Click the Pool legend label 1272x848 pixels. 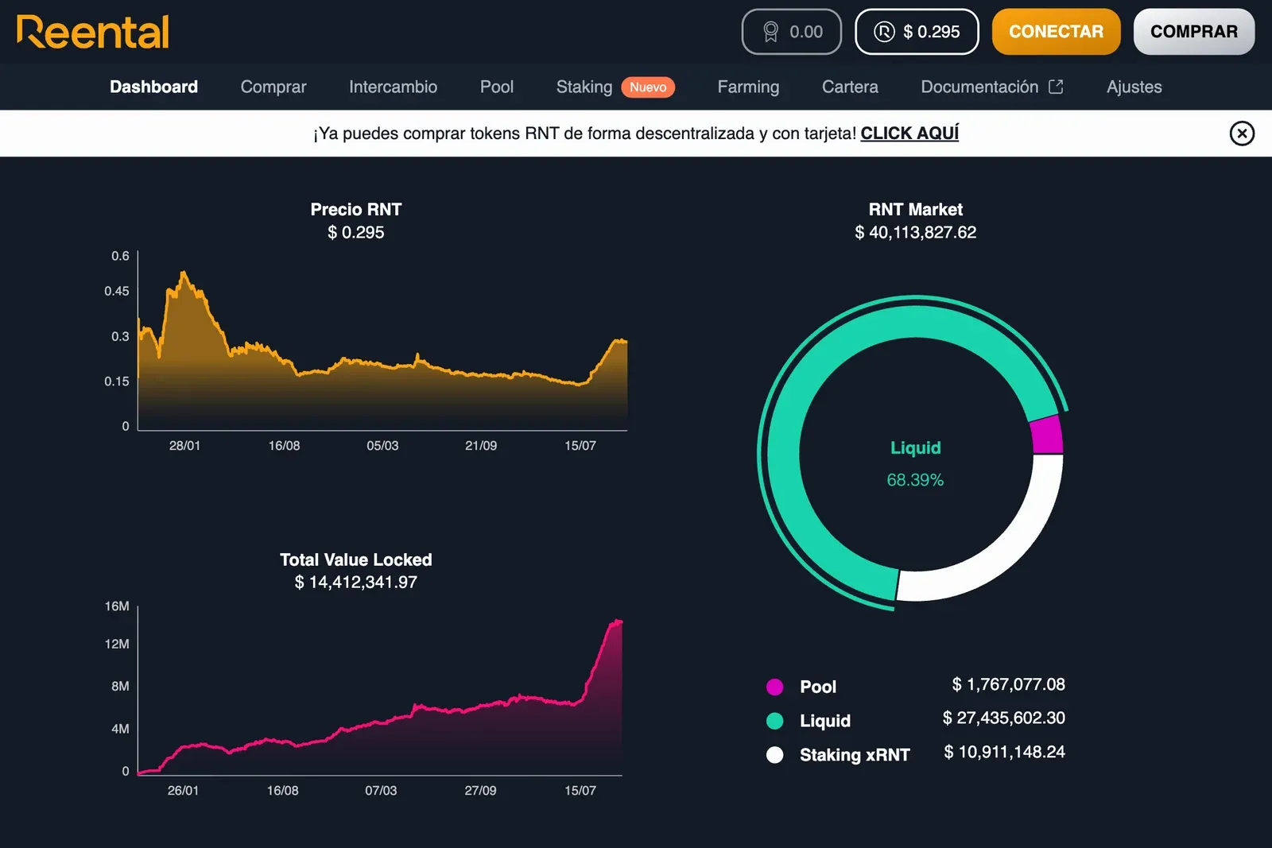[x=818, y=687]
